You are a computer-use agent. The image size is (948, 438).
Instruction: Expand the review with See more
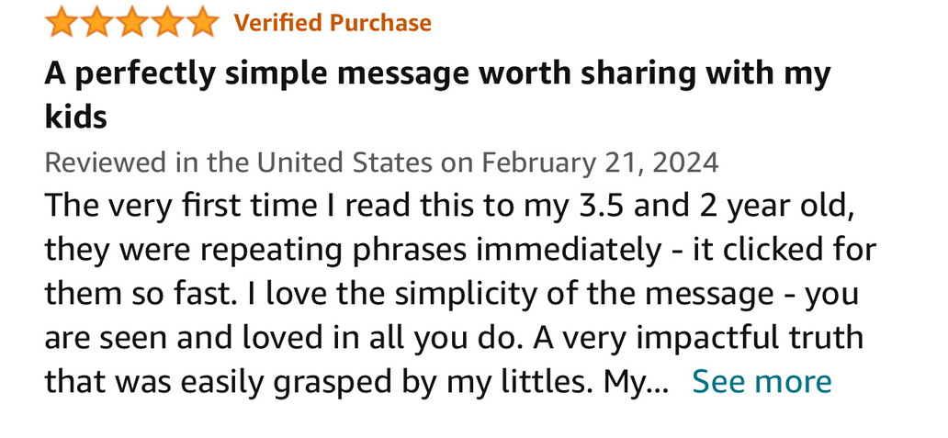(x=762, y=381)
